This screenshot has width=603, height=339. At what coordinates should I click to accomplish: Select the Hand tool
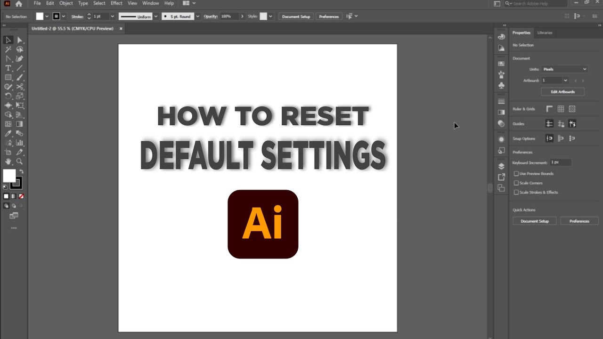8,161
